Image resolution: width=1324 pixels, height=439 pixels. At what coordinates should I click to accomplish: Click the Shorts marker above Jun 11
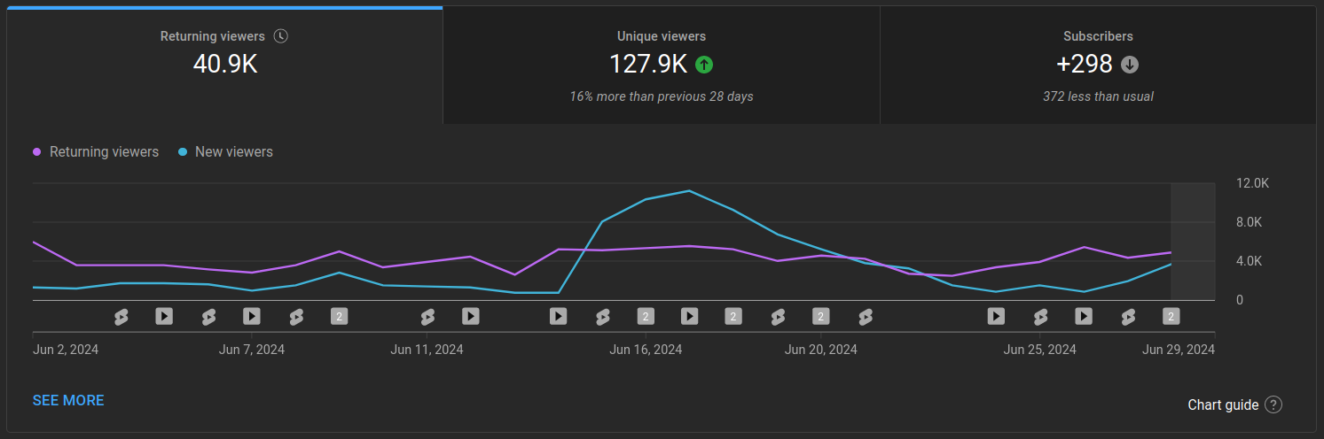427,316
